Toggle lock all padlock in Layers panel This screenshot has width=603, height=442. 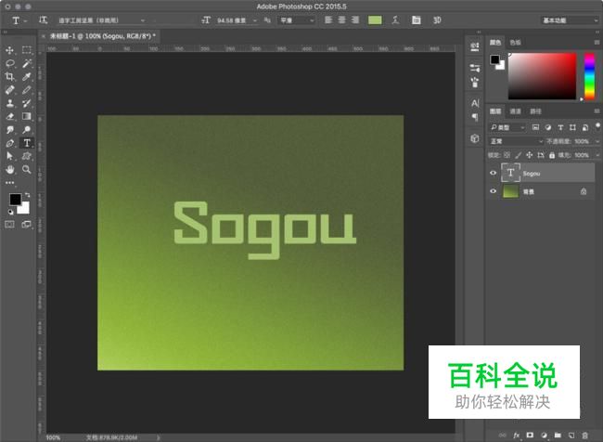552,155
